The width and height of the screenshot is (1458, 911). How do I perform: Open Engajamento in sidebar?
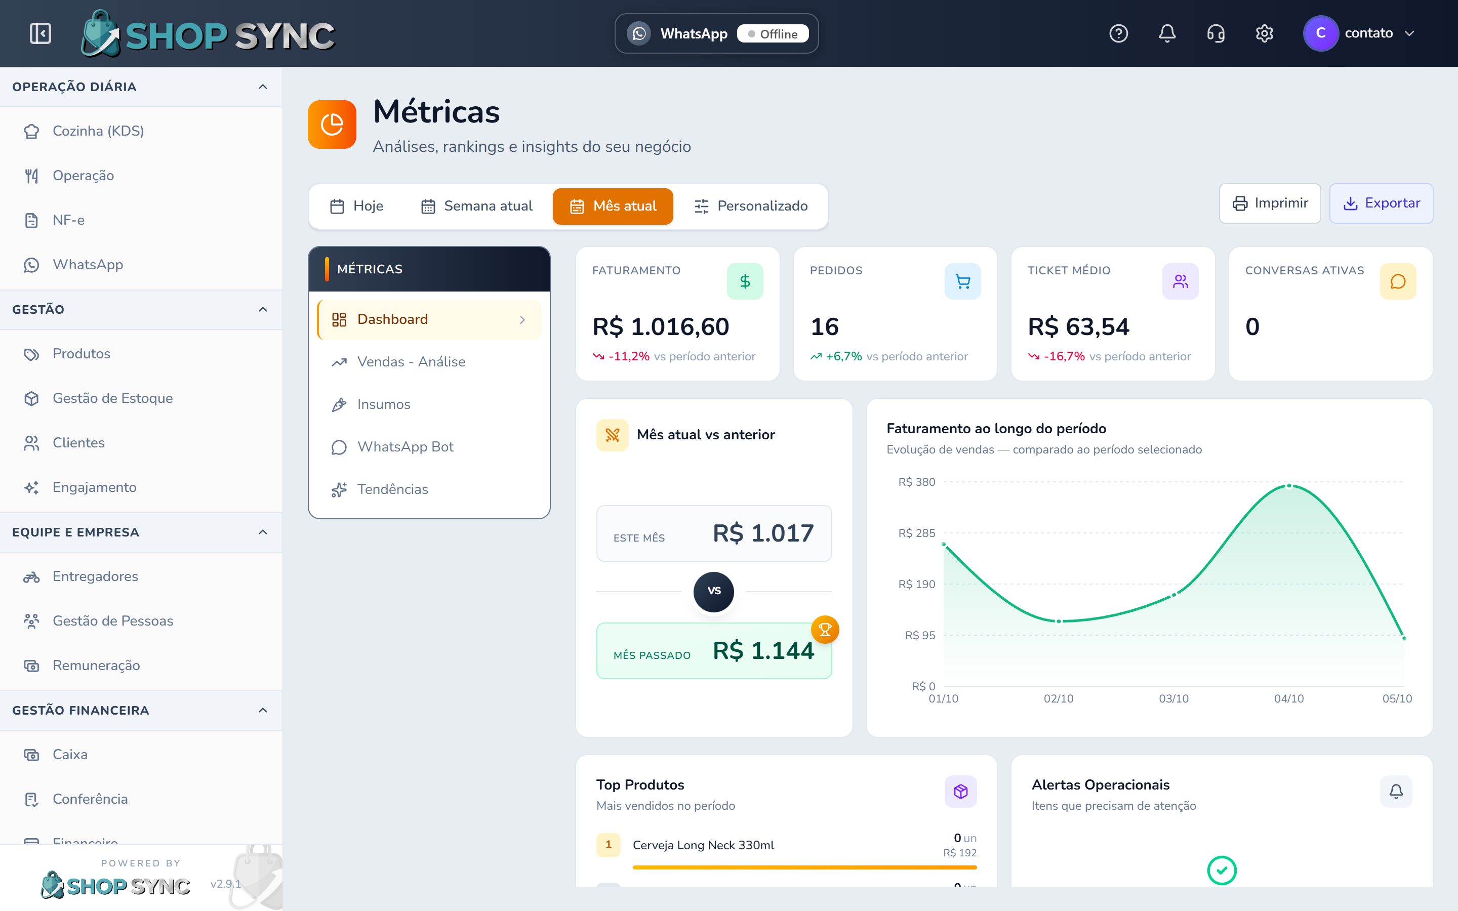pyautogui.click(x=141, y=487)
